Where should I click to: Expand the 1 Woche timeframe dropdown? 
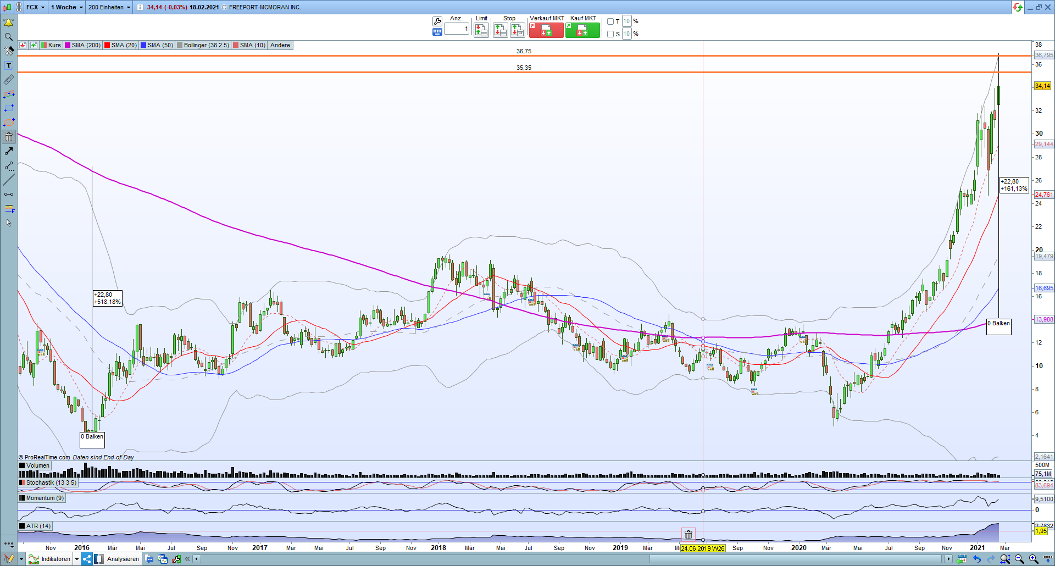[x=66, y=7]
